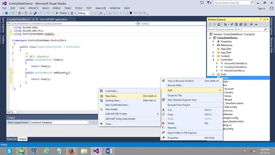Open Skype from the taskbar

pyautogui.click(x=9, y=151)
